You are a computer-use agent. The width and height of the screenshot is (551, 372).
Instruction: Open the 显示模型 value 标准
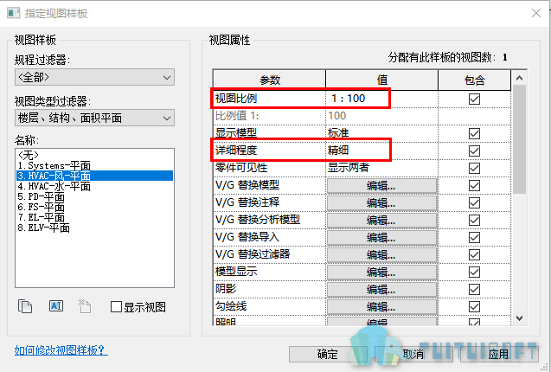point(381,133)
